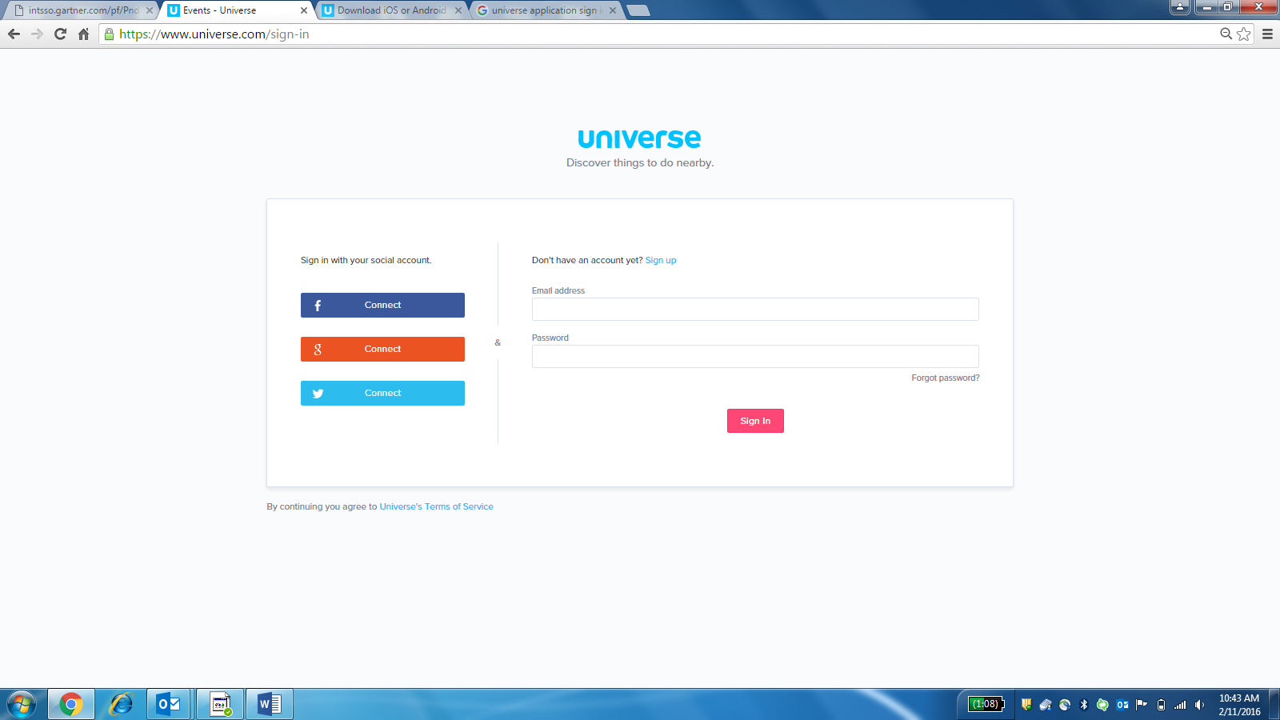Open the keyboard-with-user tray icon

1046,705
